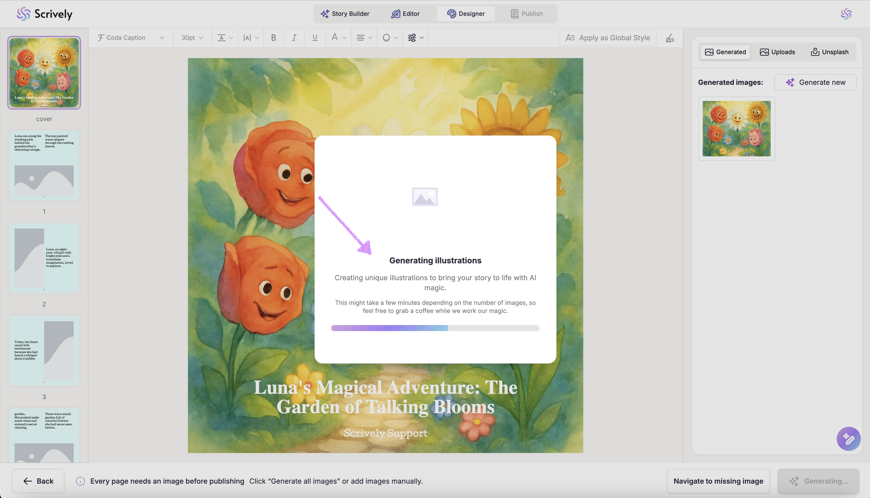Click Navigate to missing image

[x=718, y=481]
